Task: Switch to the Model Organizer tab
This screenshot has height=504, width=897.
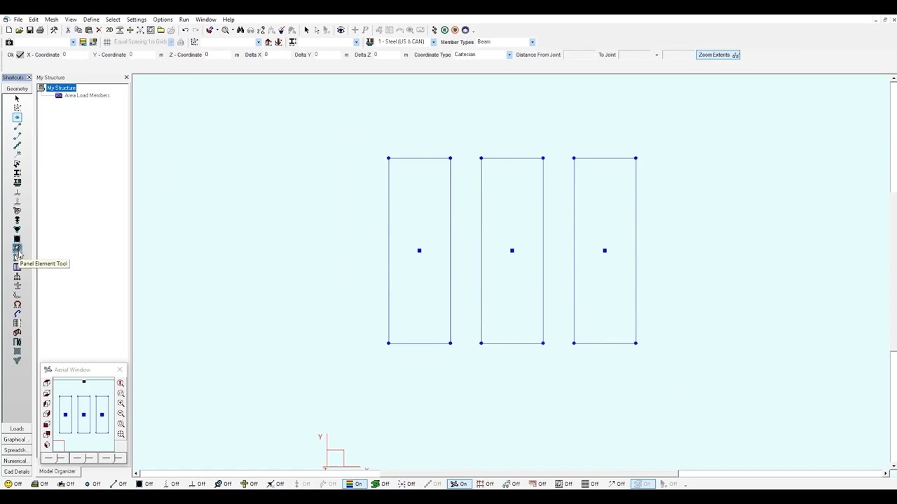Action: tap(57, 472)
